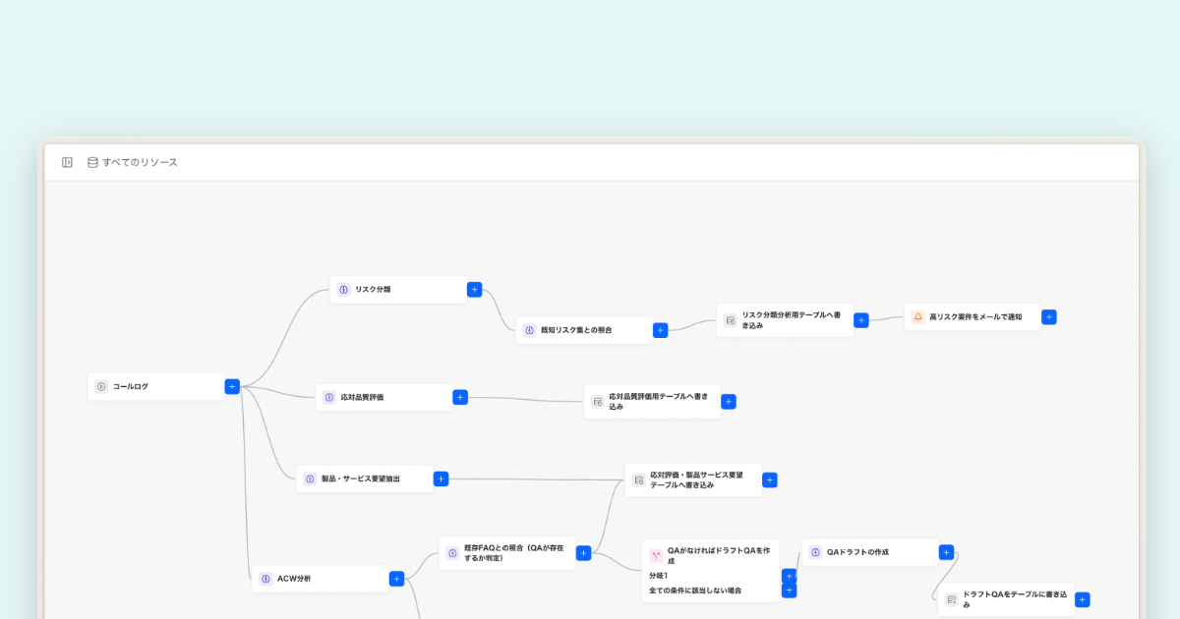The width and height of the screenshot is (1180, 619).
Task: Select the コールログ trigger node
Action: tap(156, 386)
